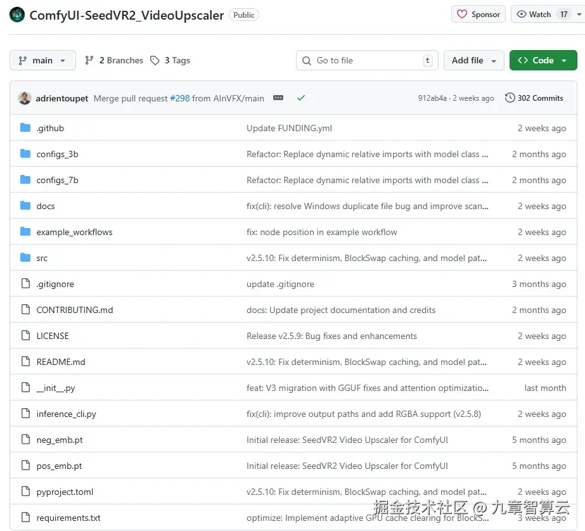Image resolution: width=585 pixels, height=531 pixels.
Task: Click the pyproject.toml file icon
Action: 25,492
